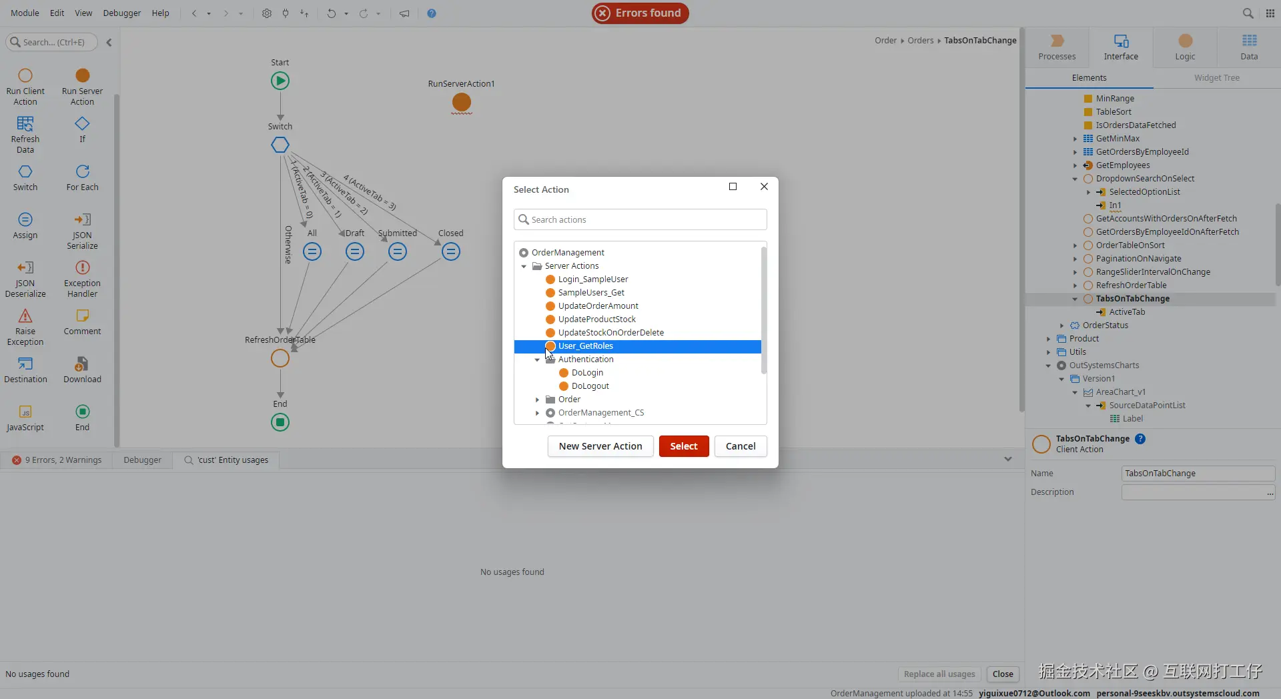Click the Select button
Screen dimensions: 1281x699
point(684,446)
